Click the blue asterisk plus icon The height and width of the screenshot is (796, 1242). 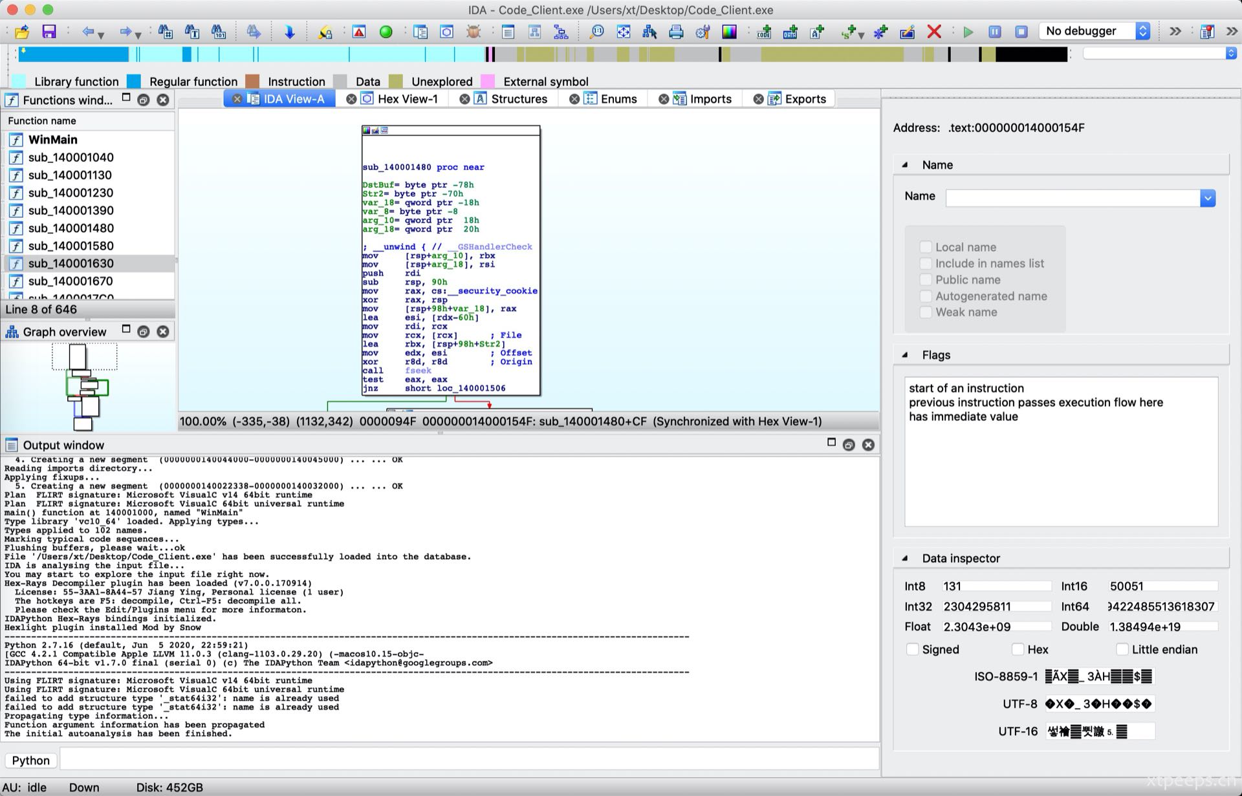tap(880, 32)
